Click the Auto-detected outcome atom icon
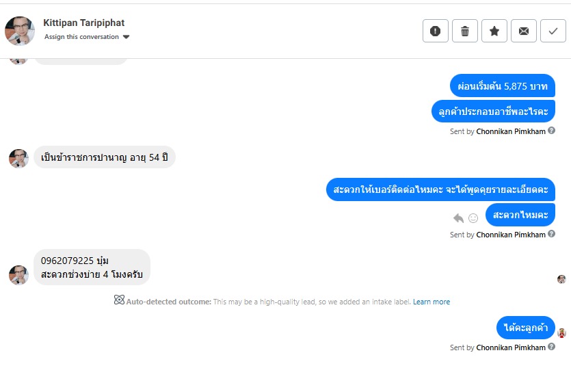 [119, 300]
